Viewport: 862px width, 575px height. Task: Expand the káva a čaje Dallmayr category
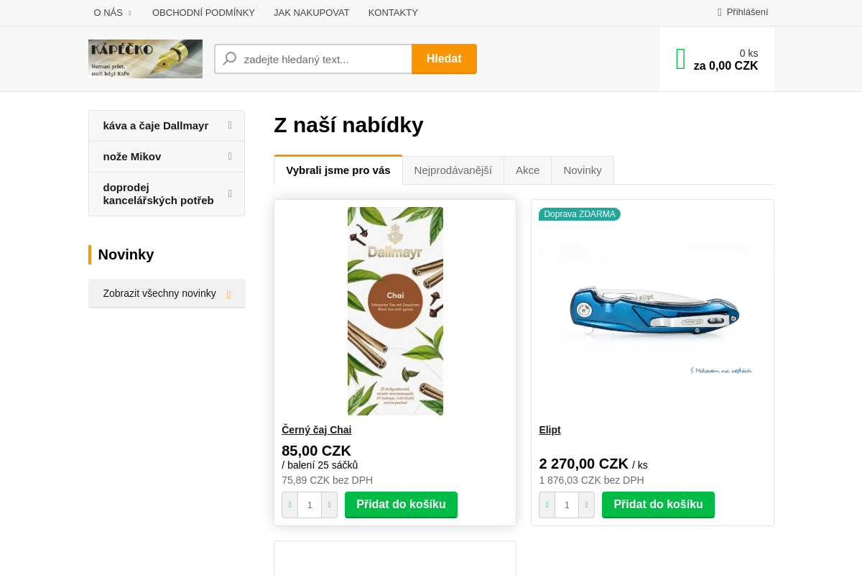coord(230,125)
